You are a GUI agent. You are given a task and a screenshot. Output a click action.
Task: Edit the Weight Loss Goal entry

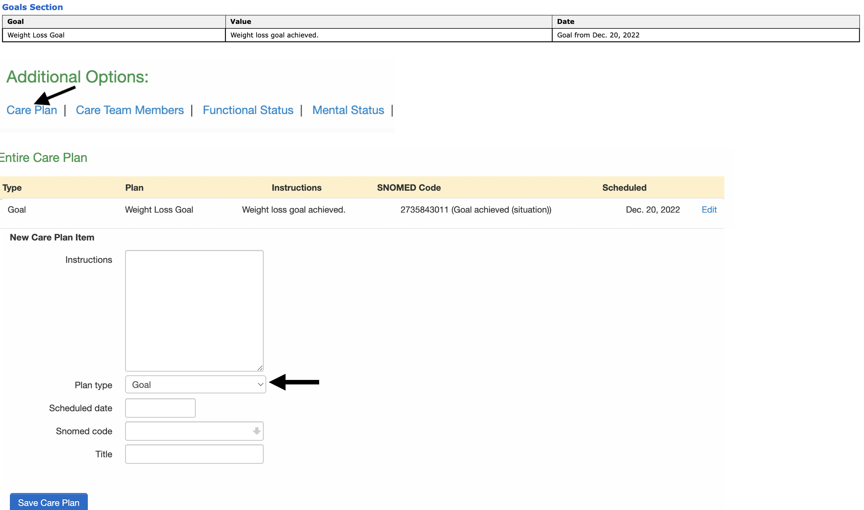[x=709, y=210]
